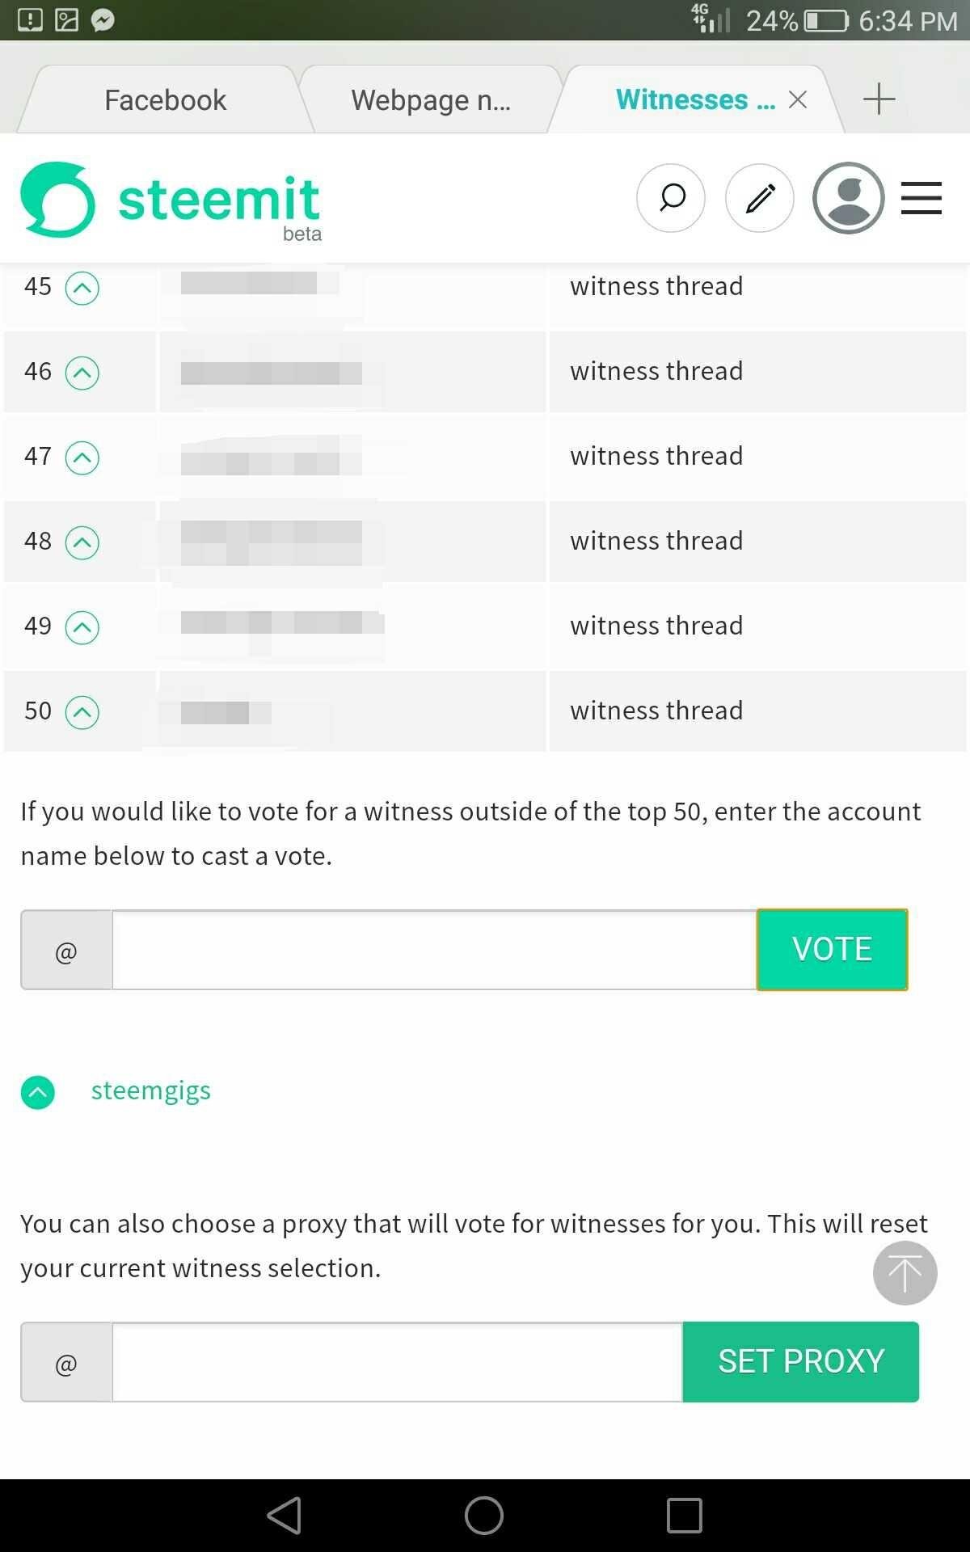Tap the scroll-to-top arrow button

905,1273
